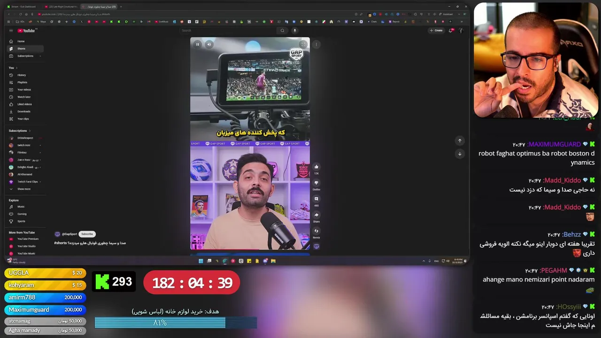Explore Music category

tap(25, 207)
